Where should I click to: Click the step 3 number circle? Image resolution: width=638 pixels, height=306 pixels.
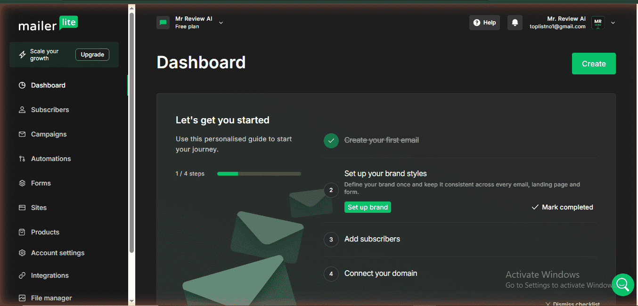[331, 239]
